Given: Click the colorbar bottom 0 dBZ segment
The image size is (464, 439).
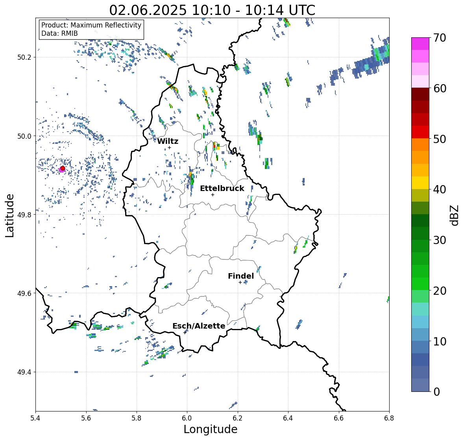Looking at the screenshot, I should [420, 385].
